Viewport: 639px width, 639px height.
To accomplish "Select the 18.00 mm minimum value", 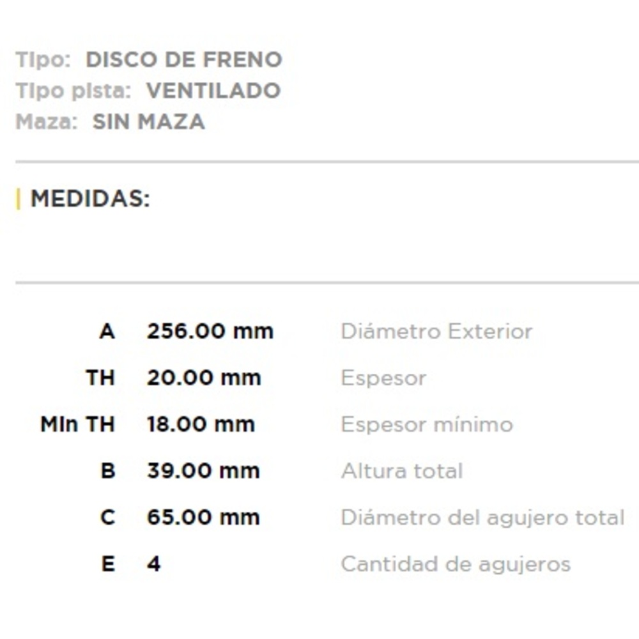I will click(x=201, y=424).
